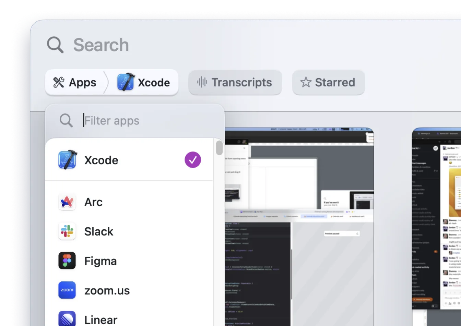The height and width of the screenshot is (326, 461).
Task: Click the Xcode label in the apps list
Action: point(101,160)
